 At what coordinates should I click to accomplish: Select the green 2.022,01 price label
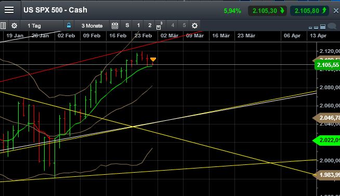326,140
